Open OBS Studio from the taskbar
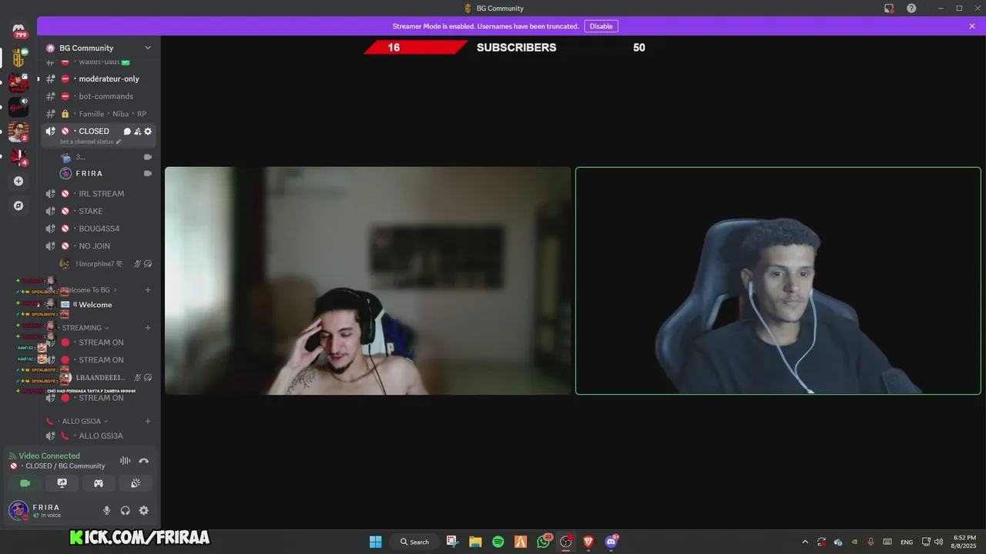 pos(566,542)
